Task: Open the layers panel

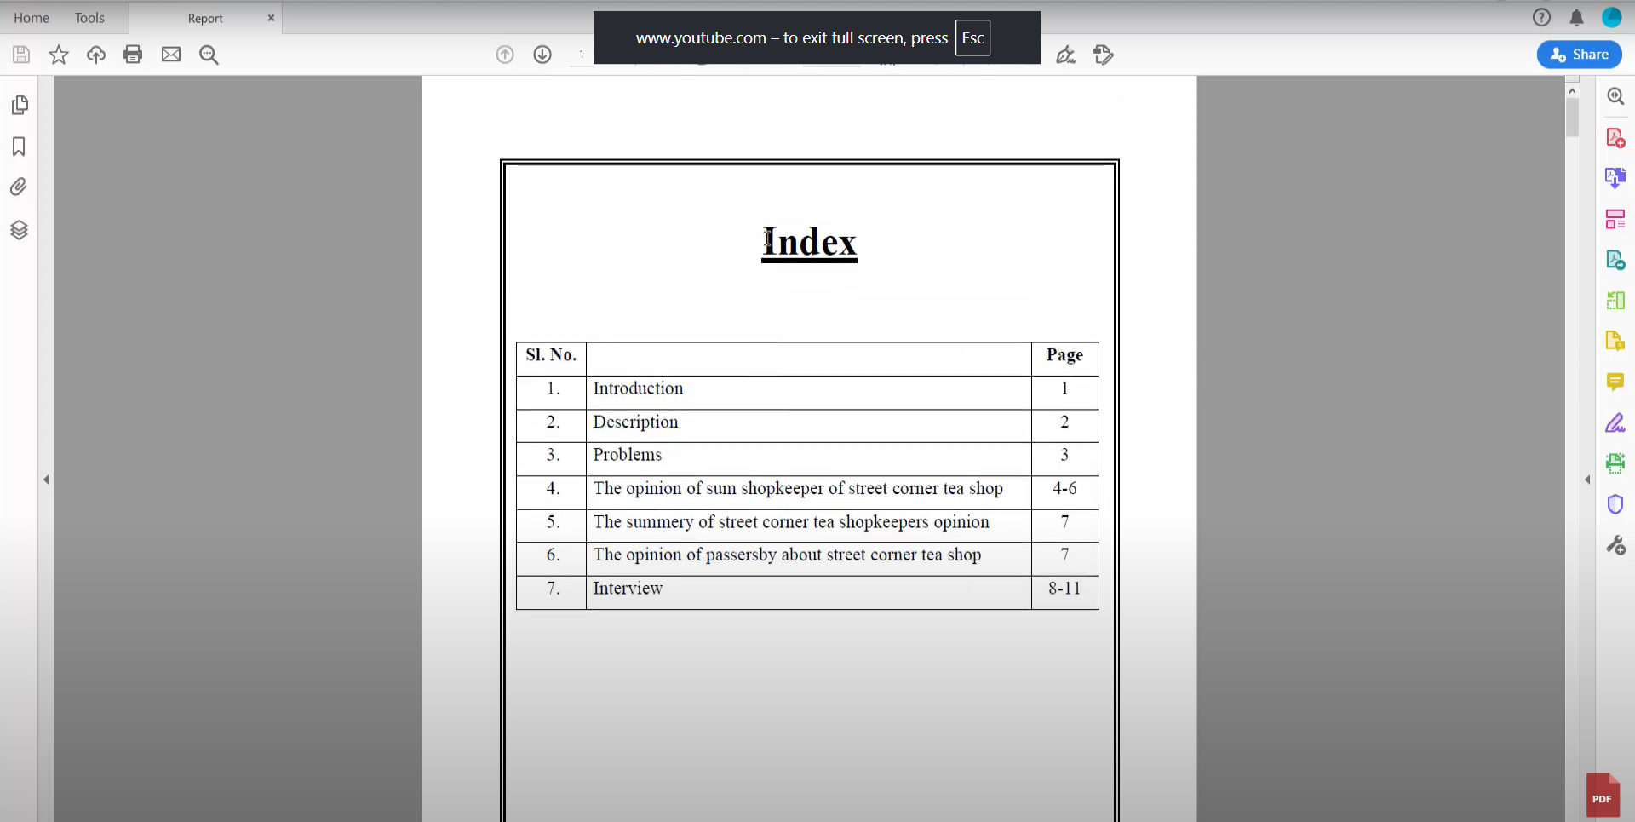Action: coord(18,229)
